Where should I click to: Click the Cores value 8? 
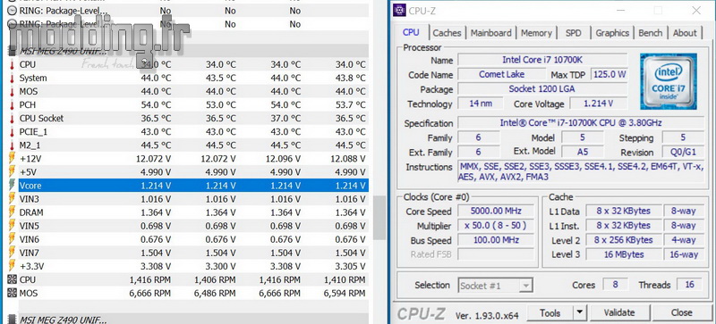click(x=615, y=285)
